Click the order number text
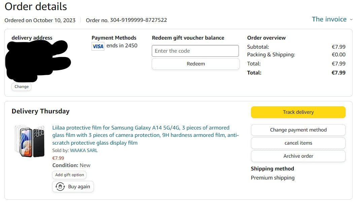Image resolution: width=354 pixels, height=204 pixels. [127, 20]
